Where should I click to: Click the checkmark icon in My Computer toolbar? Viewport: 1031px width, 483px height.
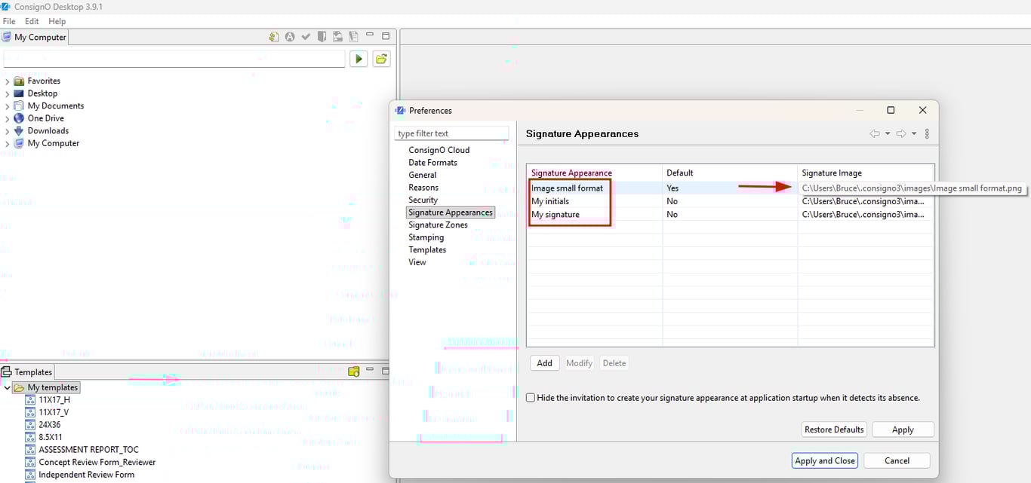point(306,36)
